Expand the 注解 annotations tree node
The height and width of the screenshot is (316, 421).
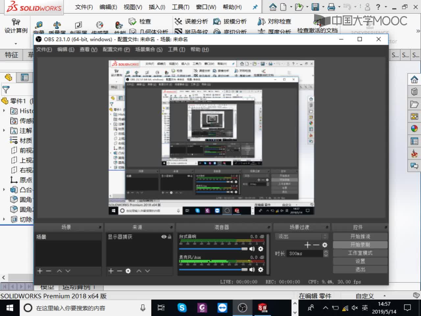click(4, 130)
